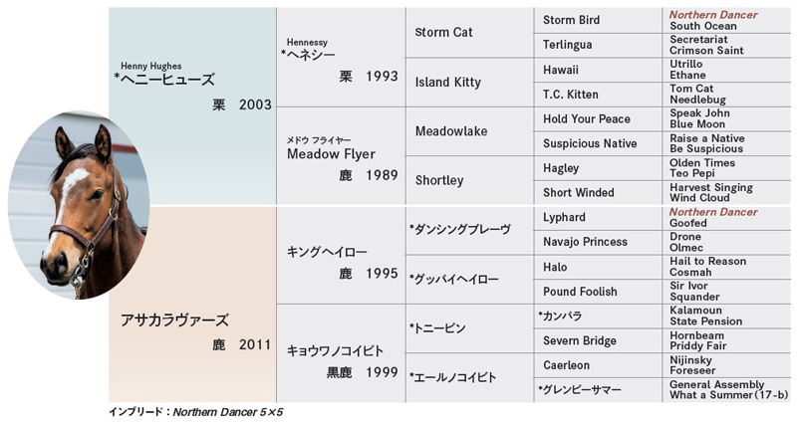Click the oval horse portrait photo
This screenshot has width=797, height=423.
click(79, 206)
